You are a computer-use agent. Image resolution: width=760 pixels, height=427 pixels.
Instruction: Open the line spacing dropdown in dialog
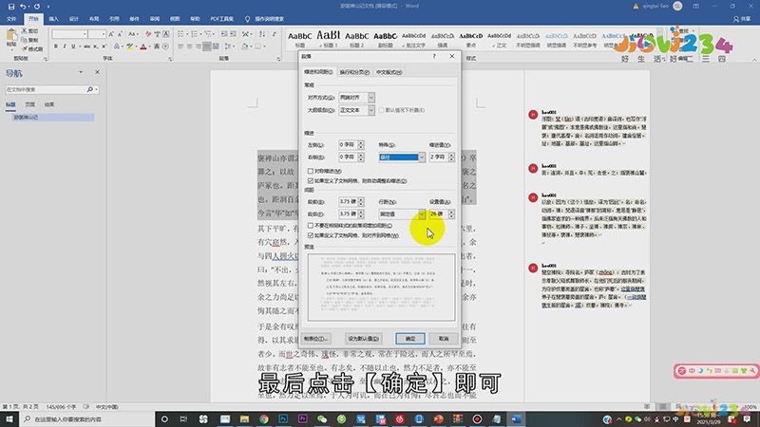pyautogui.click(x=422, y=213)
